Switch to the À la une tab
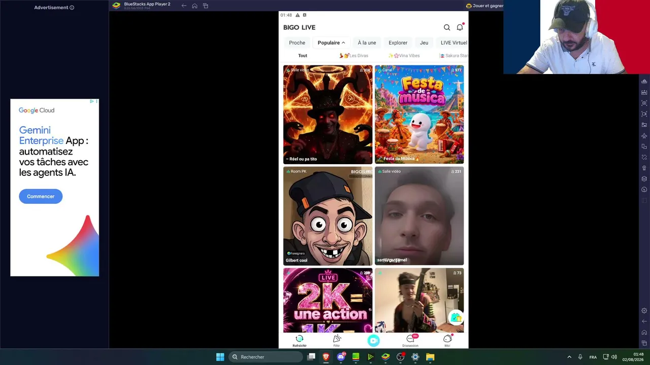The width and height of the screenshot is (650, 365). [367, 43]
